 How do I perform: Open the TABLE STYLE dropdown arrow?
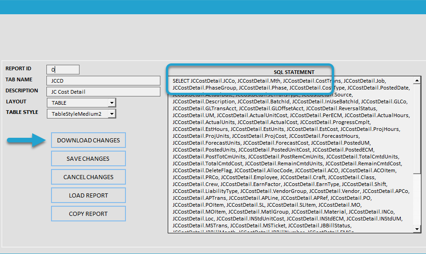click(112, 114)
